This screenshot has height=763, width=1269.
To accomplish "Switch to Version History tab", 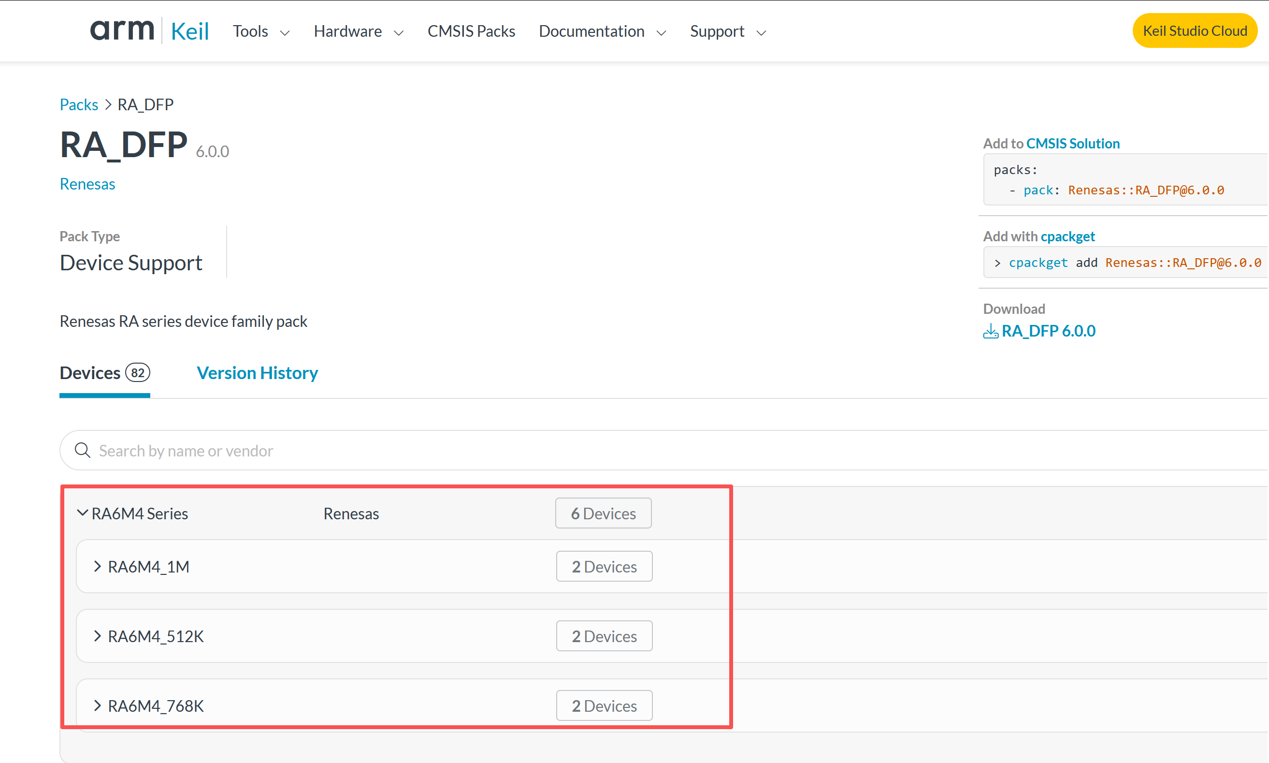I will click(258, 373).
